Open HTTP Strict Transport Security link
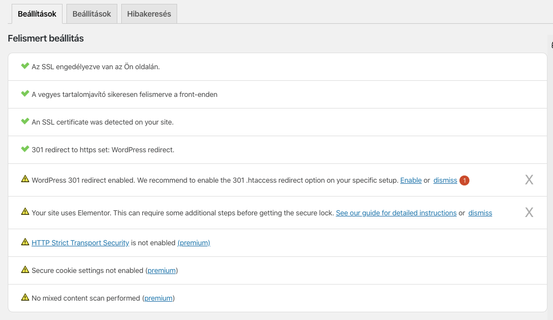The height and width of the screenshot is (320, 553). (80, 242)
